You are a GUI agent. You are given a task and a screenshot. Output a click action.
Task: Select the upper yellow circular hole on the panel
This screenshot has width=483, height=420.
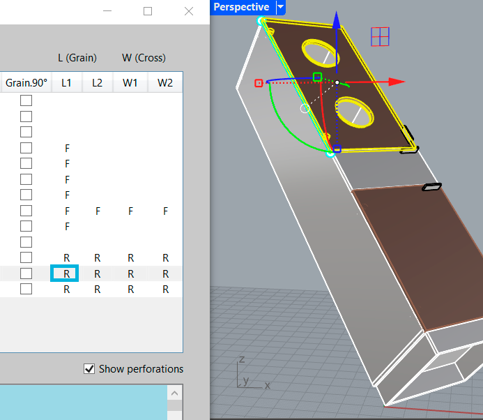[x=321, y=53]
